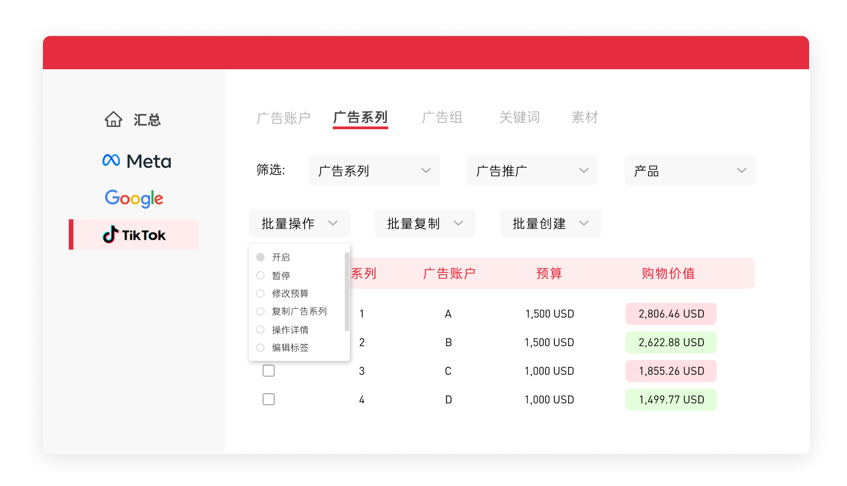Expand the 批量复制 dropdown

[x=424, y=223]
